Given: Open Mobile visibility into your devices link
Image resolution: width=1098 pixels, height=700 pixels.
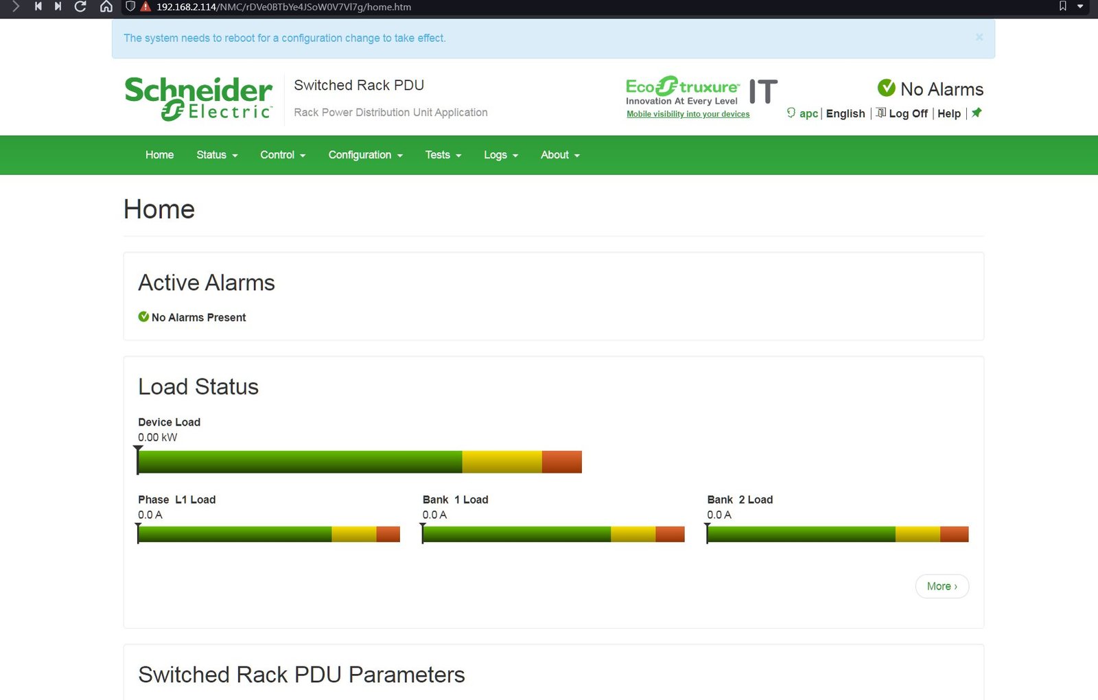Looking at the screenshot, I should click(688, 114).
